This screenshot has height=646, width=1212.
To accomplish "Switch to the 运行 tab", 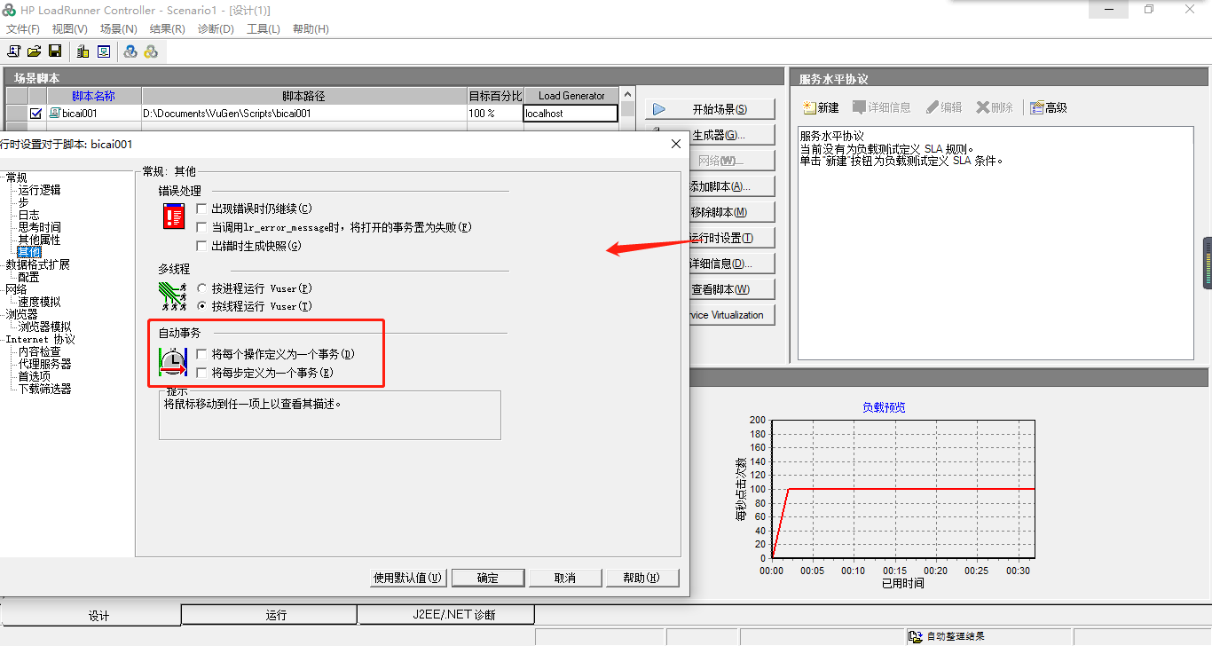I will pos(268,613).
